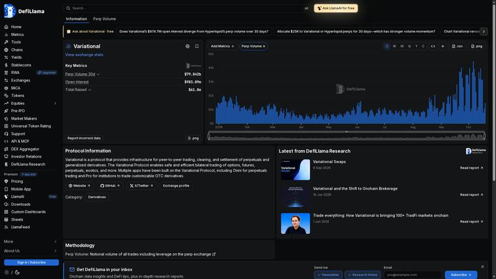Switch the chart to quarterly Q interval

pos(409,46)
